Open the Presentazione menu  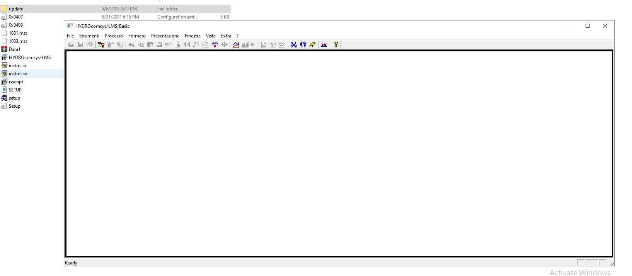coord(165,36)
